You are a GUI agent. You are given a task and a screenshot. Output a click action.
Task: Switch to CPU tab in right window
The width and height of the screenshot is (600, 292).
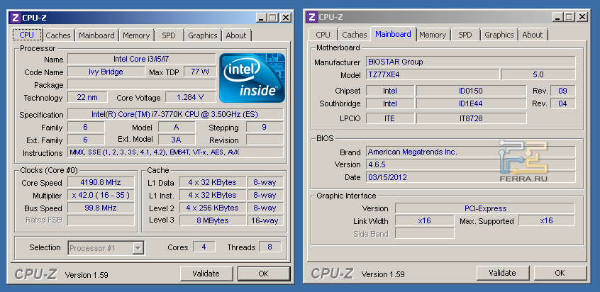323,35
